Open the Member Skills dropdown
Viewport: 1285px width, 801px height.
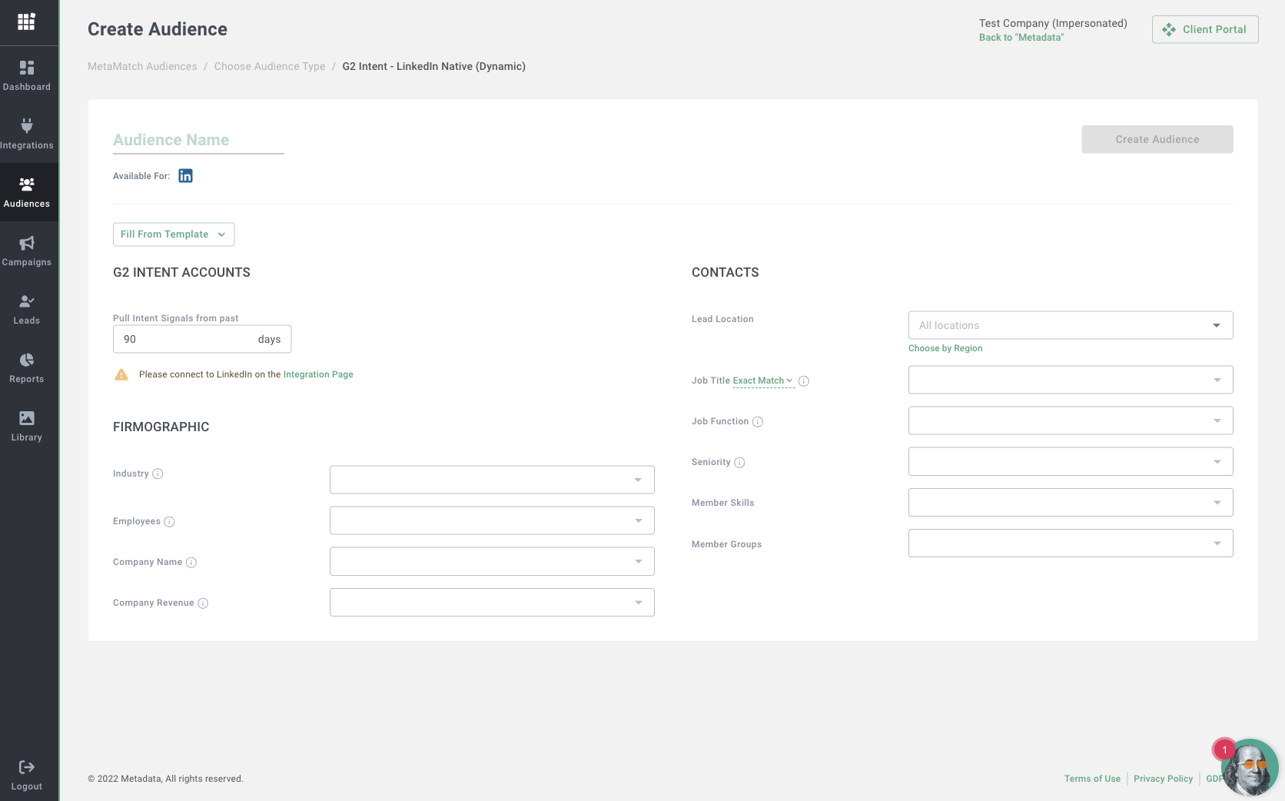(x=1070, y=503)
